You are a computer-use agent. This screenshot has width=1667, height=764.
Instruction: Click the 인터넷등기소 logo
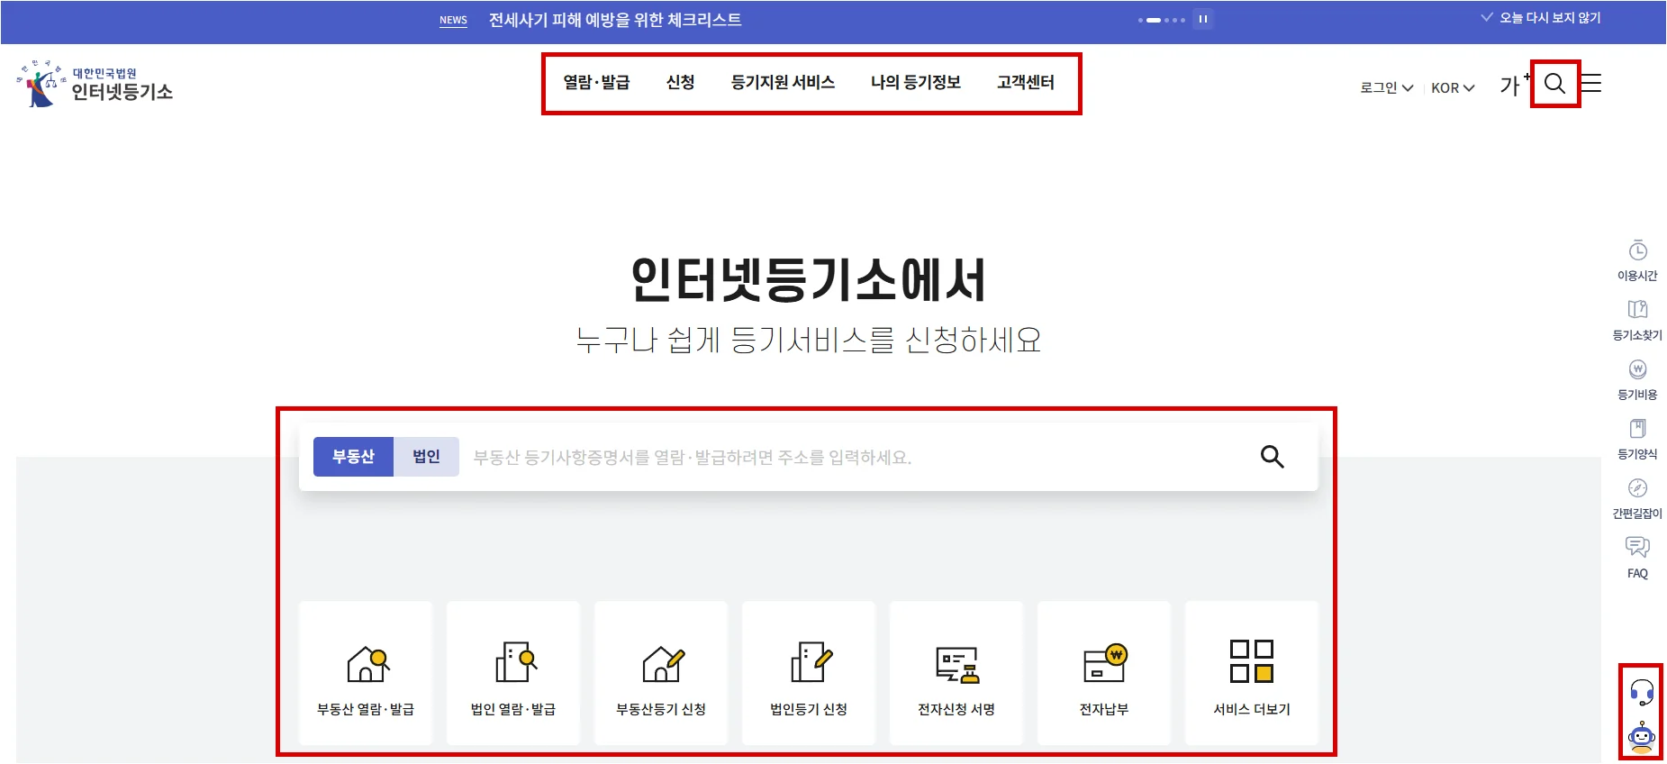[95, 84]
